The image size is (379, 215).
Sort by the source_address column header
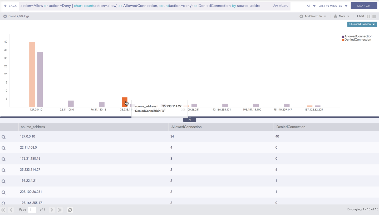click(33, 127)
